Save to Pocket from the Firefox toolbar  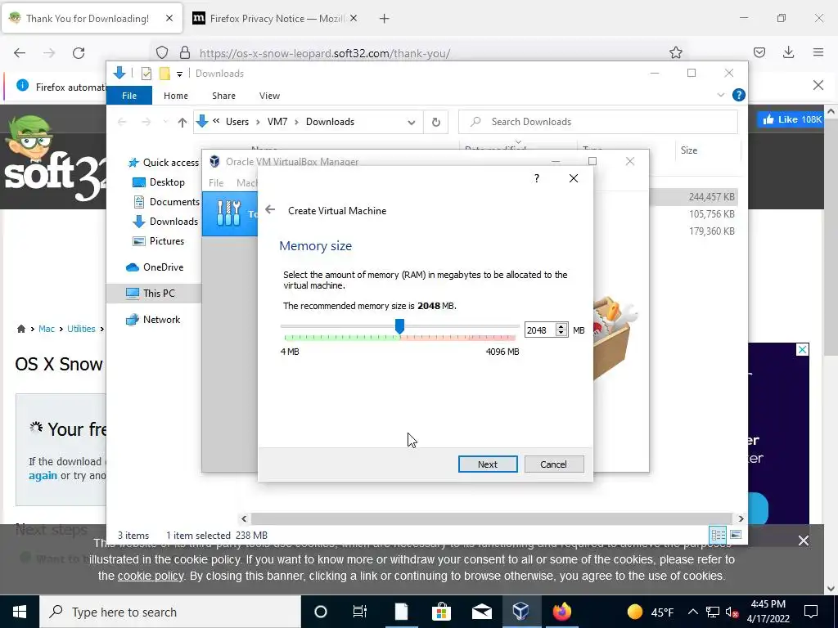coord(759,52)
